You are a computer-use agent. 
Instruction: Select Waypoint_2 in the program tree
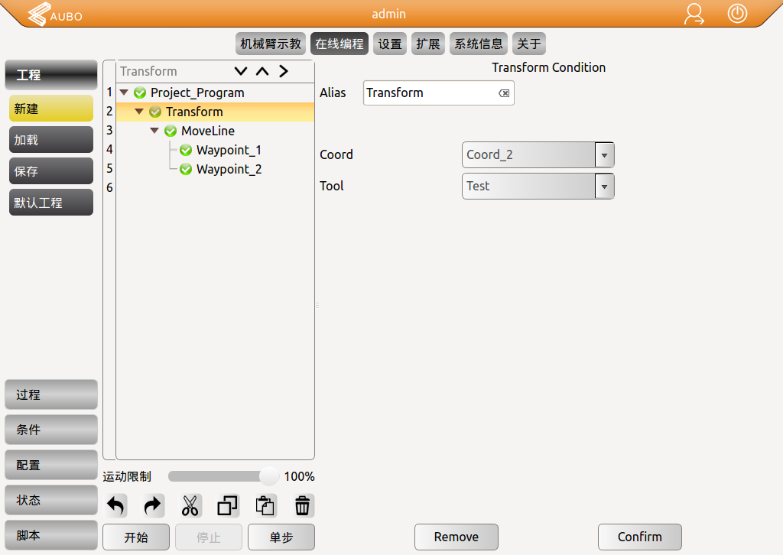pyautogui.click(x=229, y=169)
